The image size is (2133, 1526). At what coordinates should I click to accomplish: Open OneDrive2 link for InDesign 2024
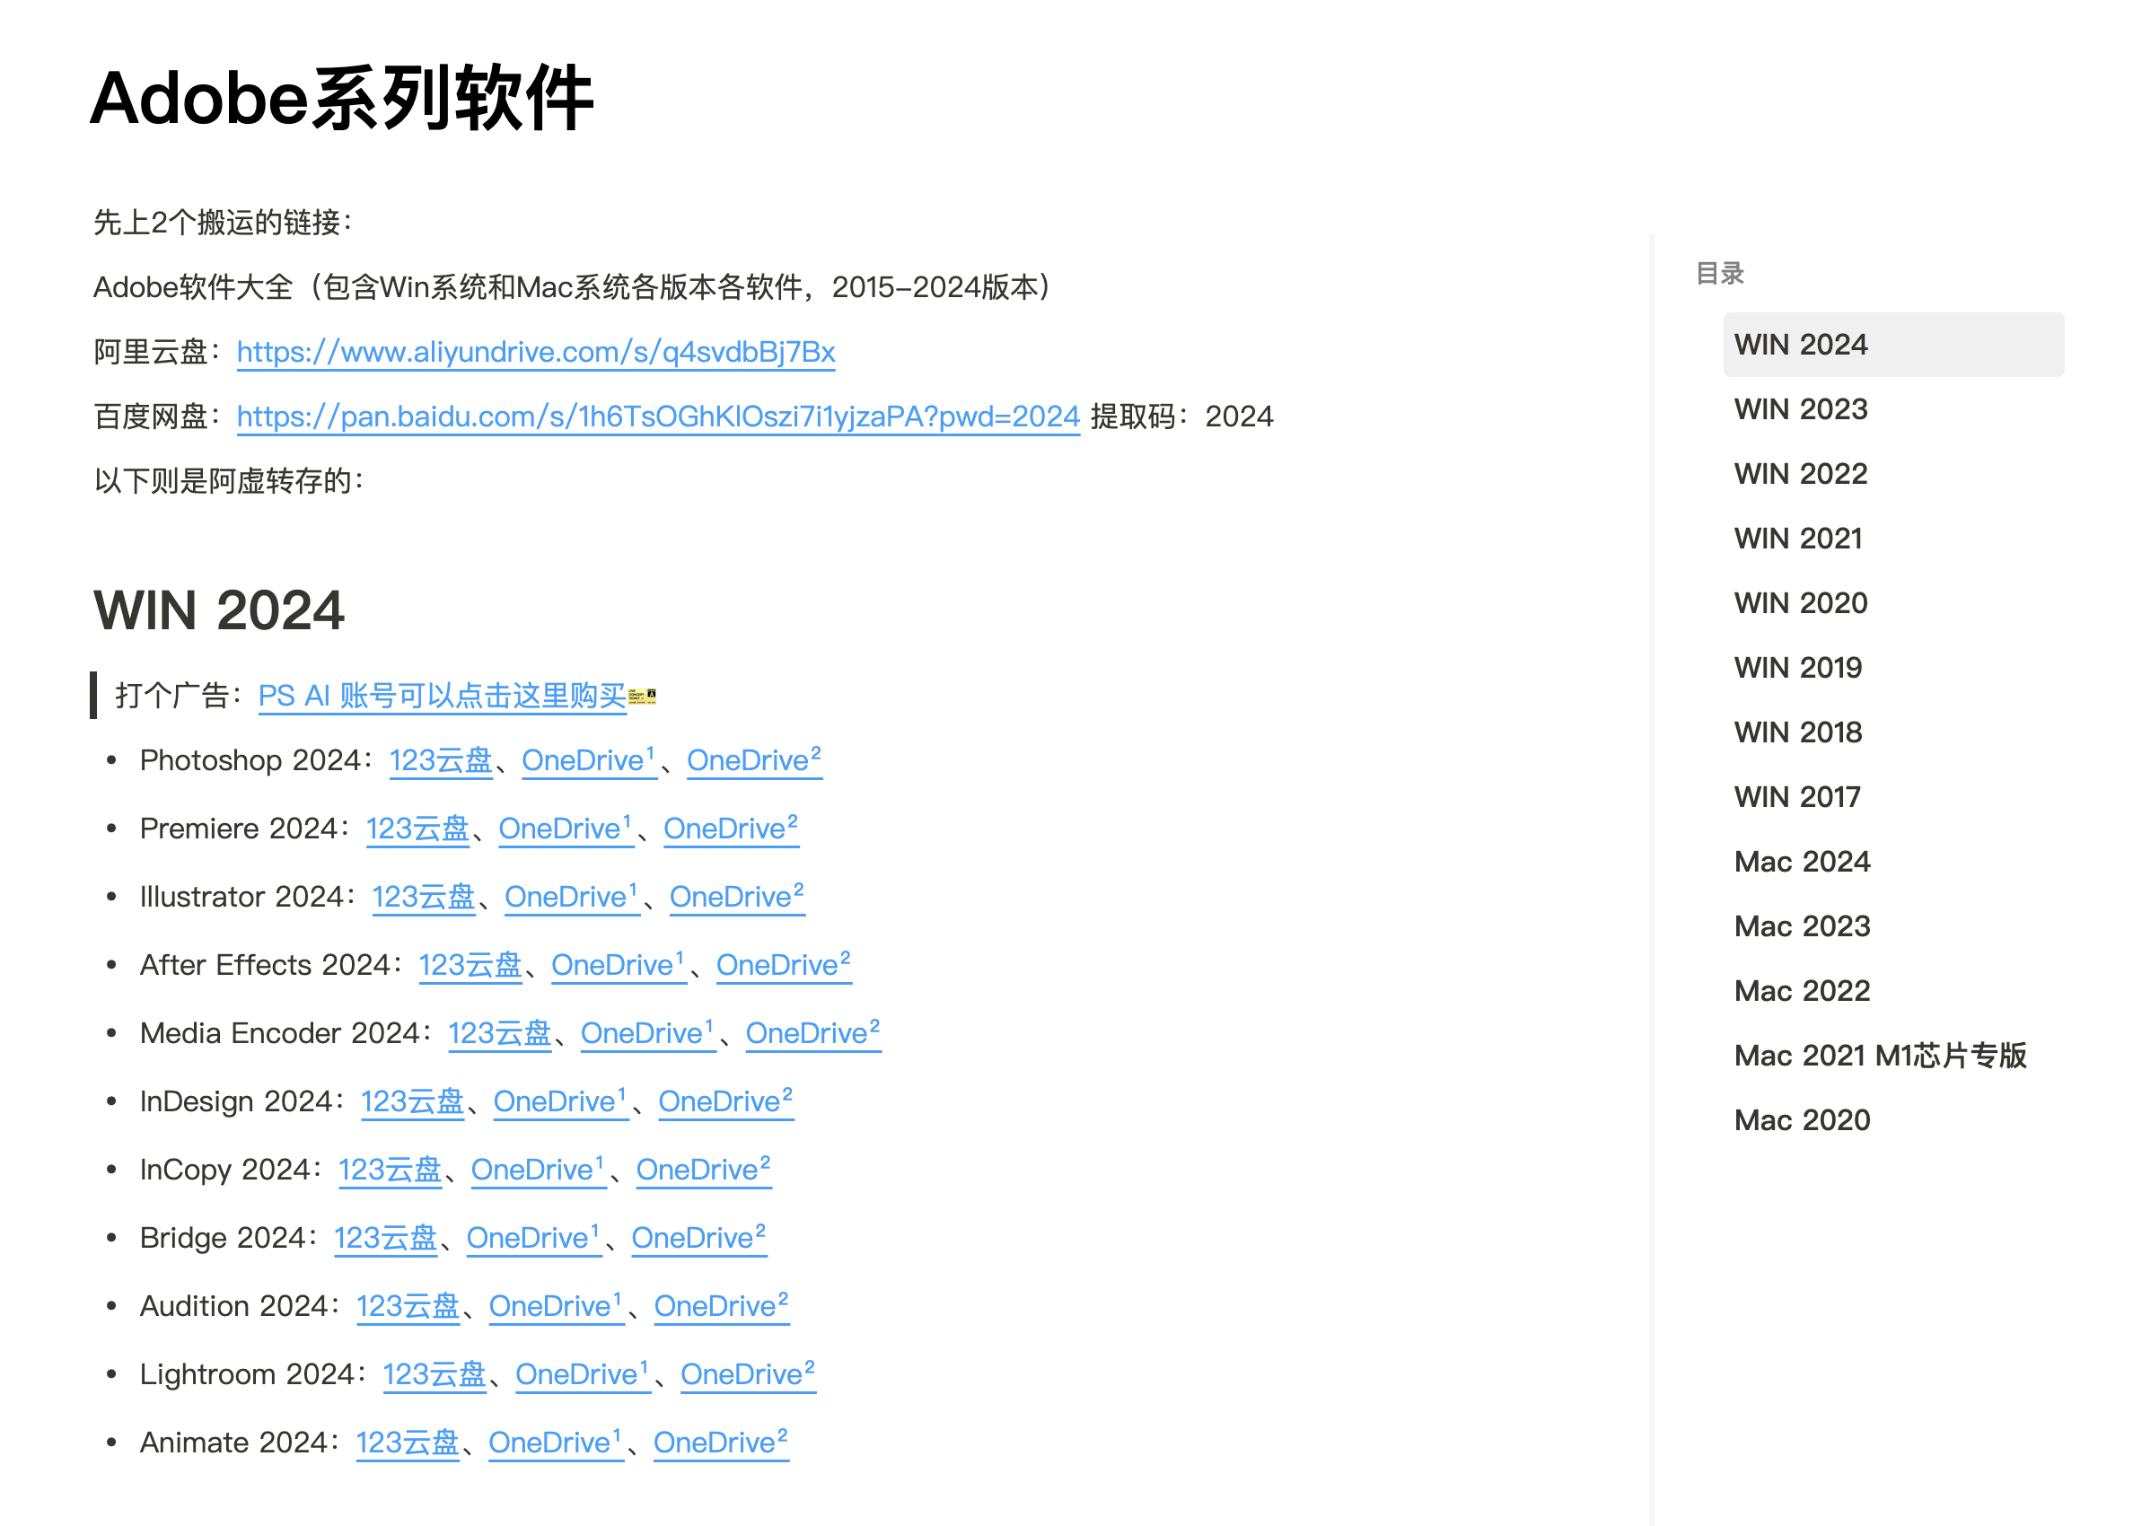[725, 1101]
